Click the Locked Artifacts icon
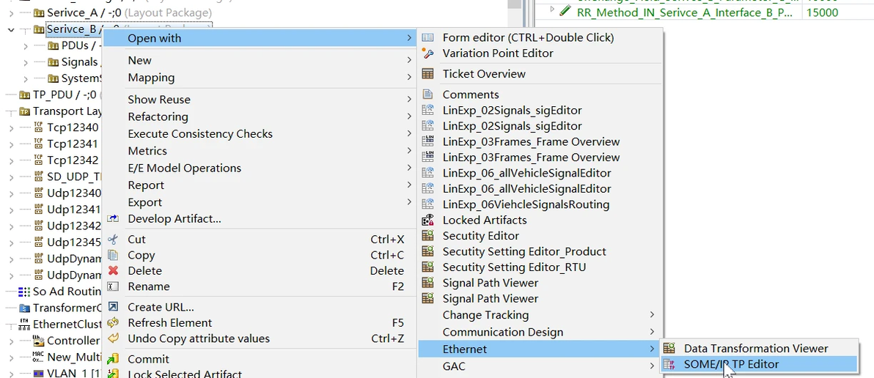 (428, 220)
